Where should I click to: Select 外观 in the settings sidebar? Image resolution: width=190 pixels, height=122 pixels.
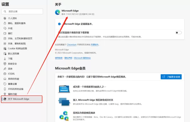point(10,28)
